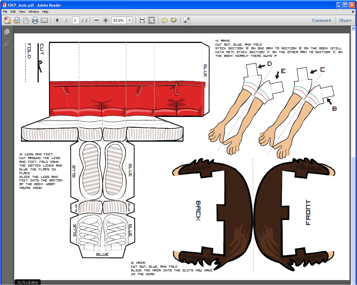Close the document with small X
This screenshot has height=285, width=357.
[x=353, y=12]
